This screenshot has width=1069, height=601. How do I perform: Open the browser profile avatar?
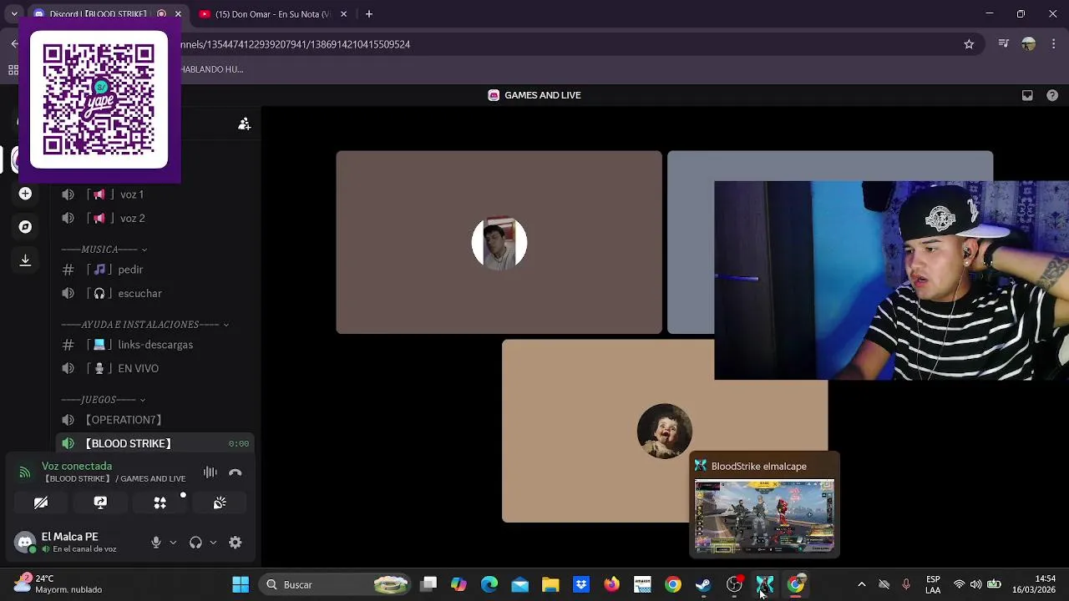point(1029,44)
